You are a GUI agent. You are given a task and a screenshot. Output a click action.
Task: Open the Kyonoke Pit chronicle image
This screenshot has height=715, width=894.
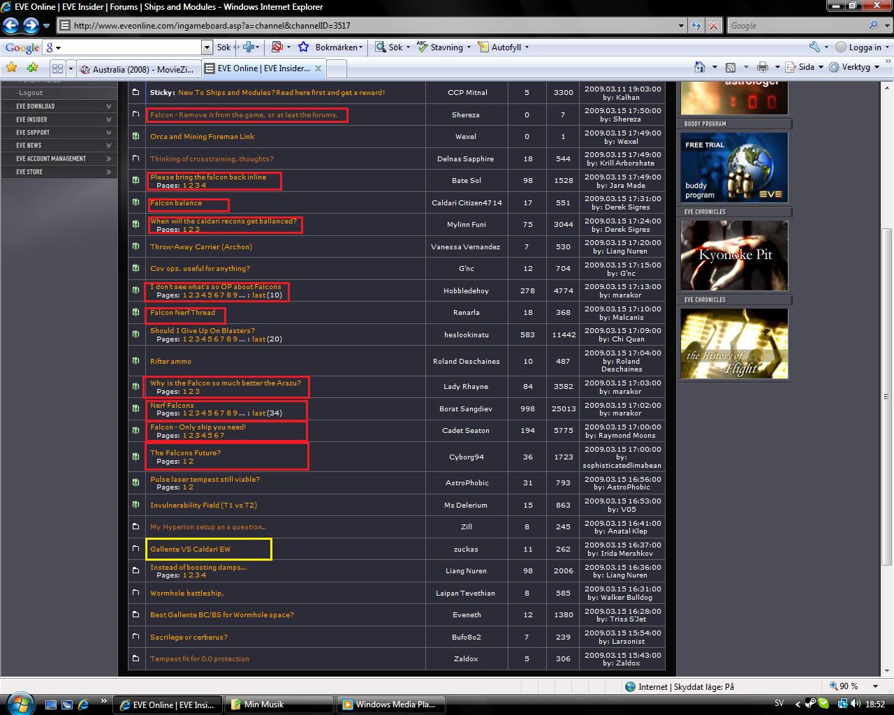pyautogui.click(x=735, y=256)
